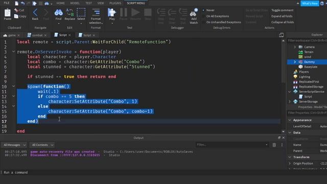
Task: Switch to the PLUGINS ribbon tab
Action: 115,3
